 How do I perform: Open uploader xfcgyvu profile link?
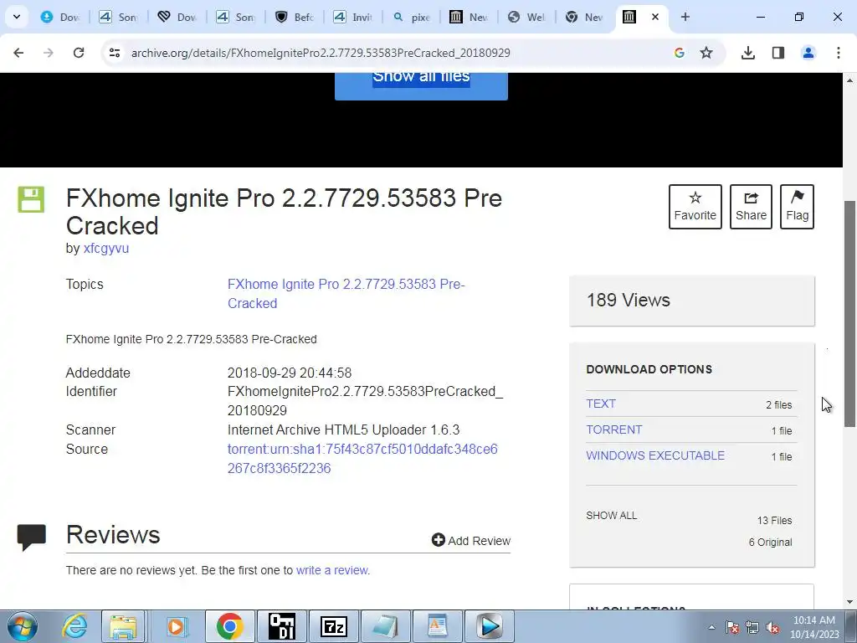pos(106,248)
